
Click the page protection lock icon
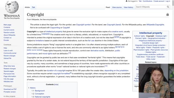(x=167, y=14)
